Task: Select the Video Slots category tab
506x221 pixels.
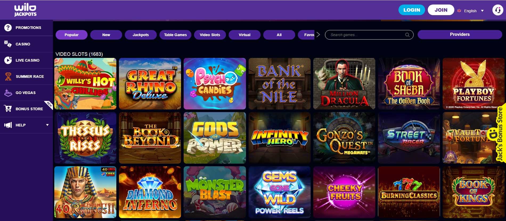Action: pyautogui.click(x=210, y=35)
